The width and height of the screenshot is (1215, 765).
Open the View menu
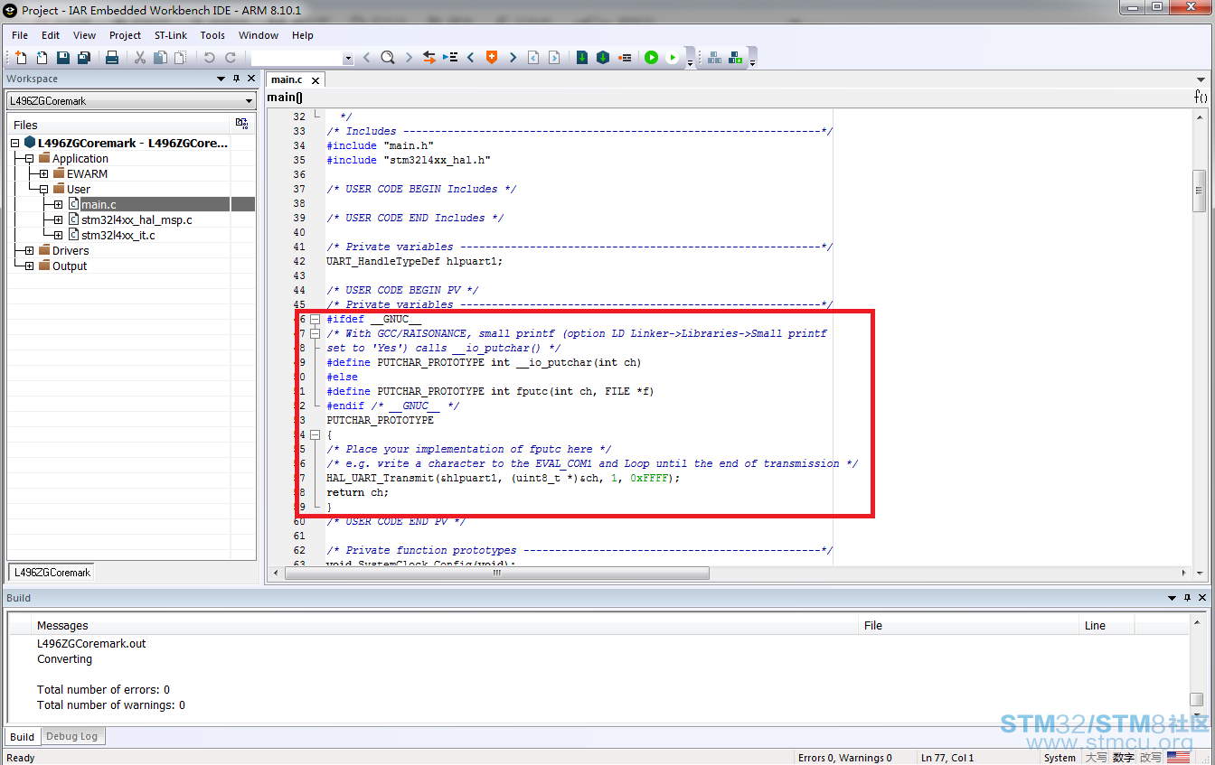click(85, 35)
